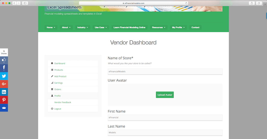267x139 pixels.
Task: Open the Dashboard link in sidebar
Action: pyautogui.click(x=60, y=64)
